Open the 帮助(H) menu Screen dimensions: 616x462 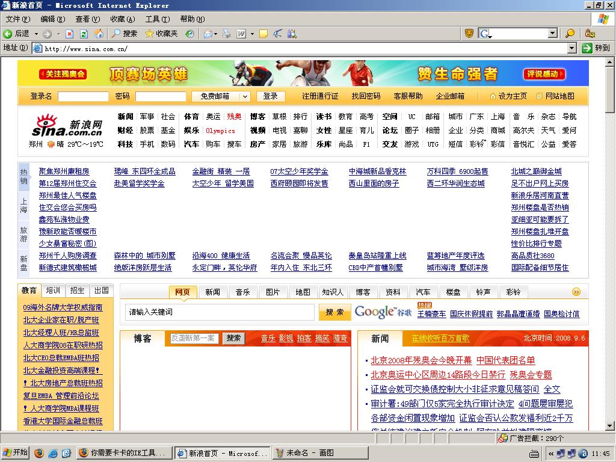pos(192,19)
